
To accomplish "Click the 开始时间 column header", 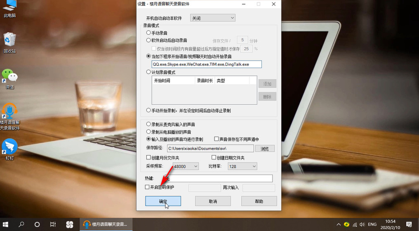I will pos(174,80).
